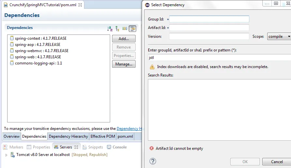Click the Select Dependency title bar icon
This screenshot has height=168, width=291.
click(147, 5)
